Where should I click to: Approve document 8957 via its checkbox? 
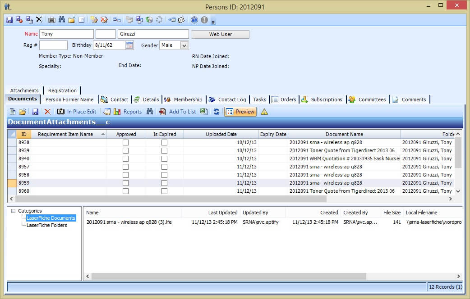[125, 167]
